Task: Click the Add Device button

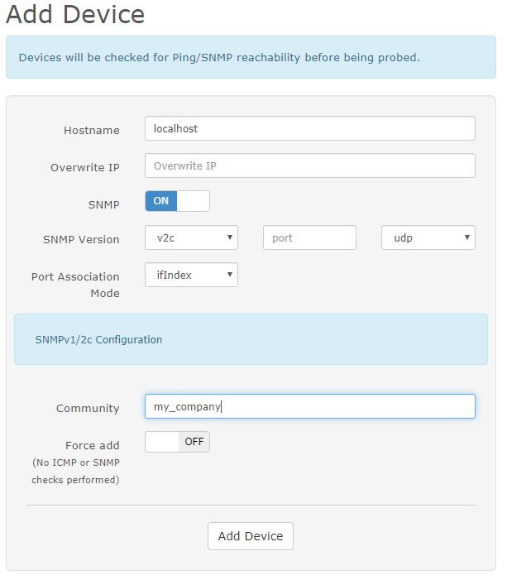Action: (x=251, y=536)
